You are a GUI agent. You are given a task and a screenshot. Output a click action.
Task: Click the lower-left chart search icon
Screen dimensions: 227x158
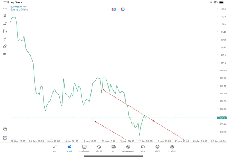[5, 129]
